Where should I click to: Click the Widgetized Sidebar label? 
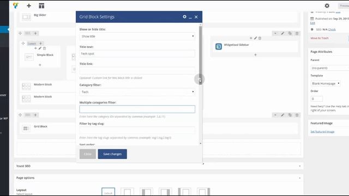[236, 45]
